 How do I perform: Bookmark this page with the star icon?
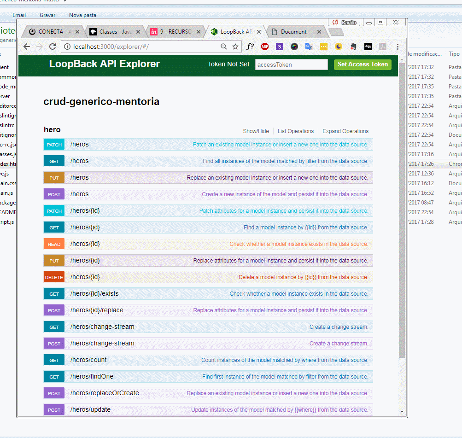click(235, 47)
